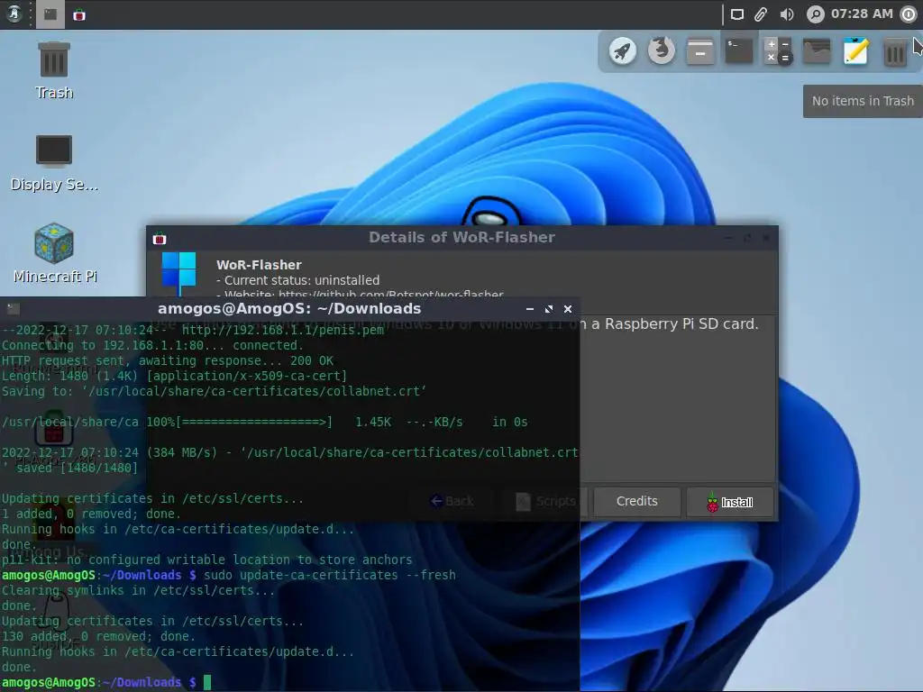Click the 'WoR-Flasher' heading text
923x692 pixels.
[259, 265]
